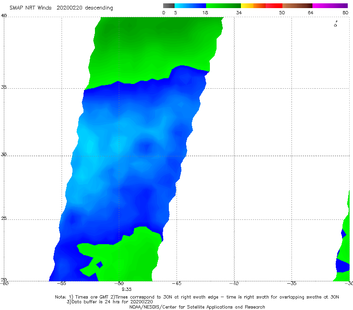This screenshot has height=310, width=353.
Task: Click the swath time label '9:35'
Action: [x=126, y=289]
